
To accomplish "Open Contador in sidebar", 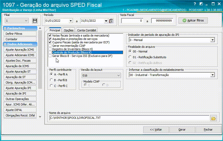I will coord(20,39).
